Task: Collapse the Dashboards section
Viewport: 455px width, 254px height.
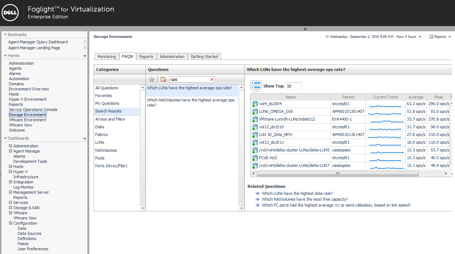Action: tap(5, 138)
